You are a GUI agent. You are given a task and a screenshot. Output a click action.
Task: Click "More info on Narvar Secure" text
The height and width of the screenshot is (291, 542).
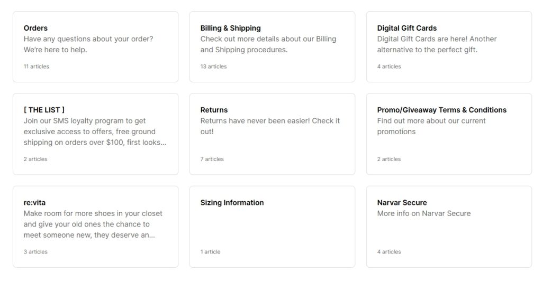coord(423,213)
